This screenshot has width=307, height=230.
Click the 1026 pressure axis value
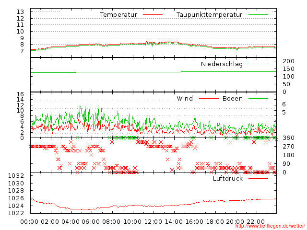(16, 198)
